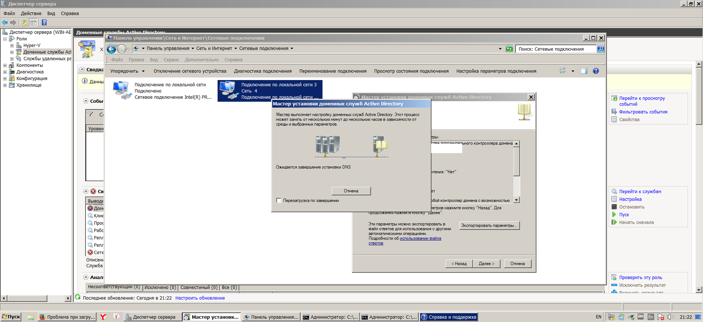Image resolution: width=703 pixels, height=322 pixels.
Task: Open the Windows Update tray icon
Action: pyautogui.click(x=621, y=317)
